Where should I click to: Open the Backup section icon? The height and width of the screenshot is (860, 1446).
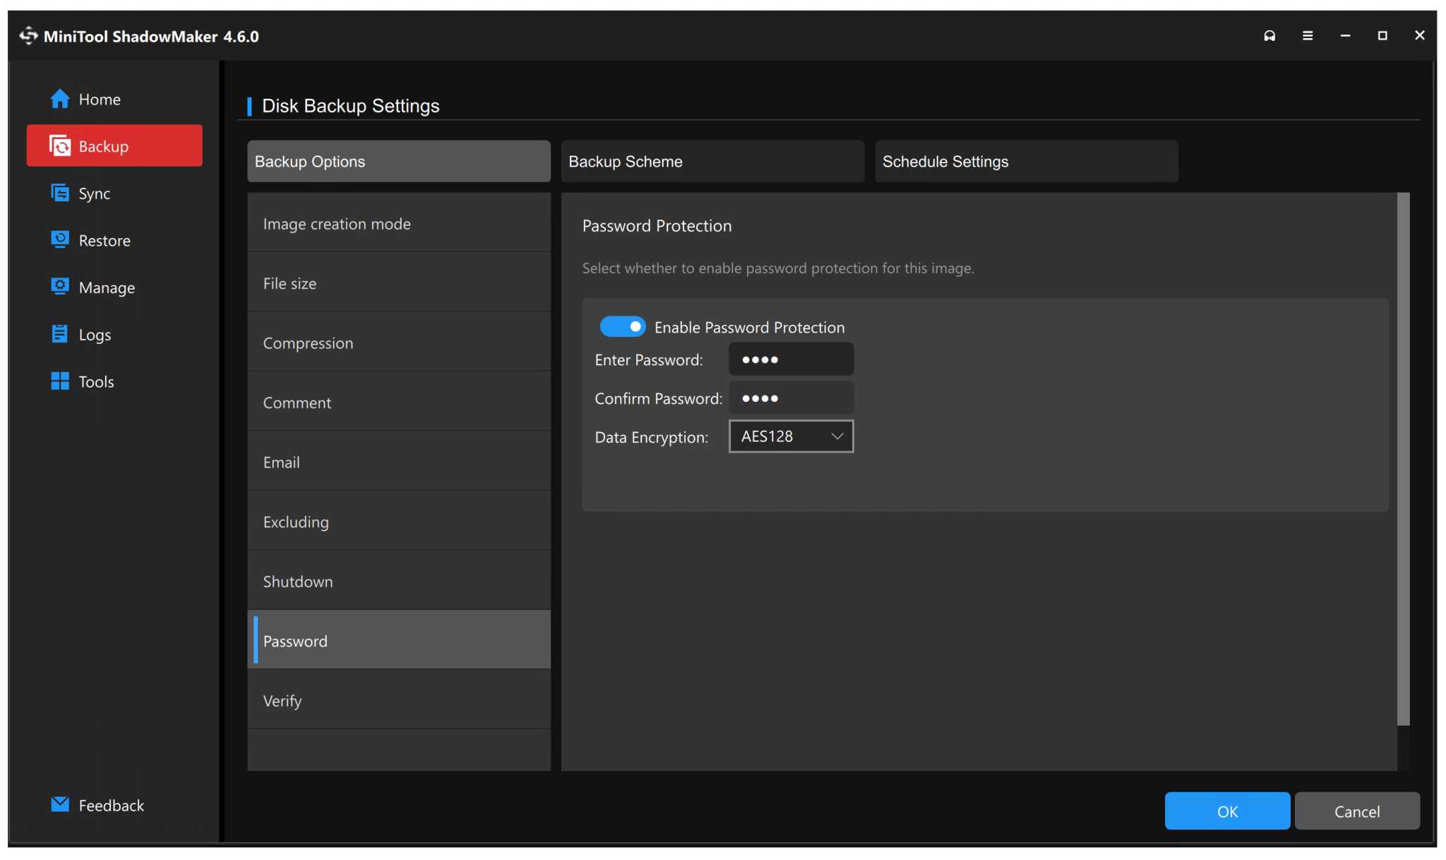click(60, 145)
